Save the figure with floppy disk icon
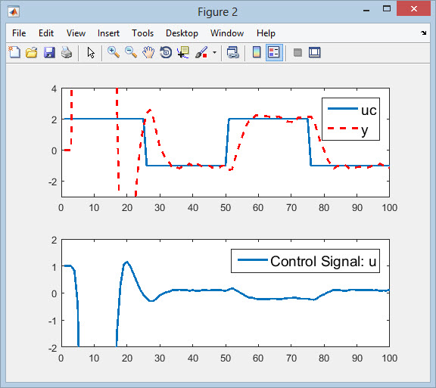The width and height of the screenshot is (436, 388). coord(49,52)
